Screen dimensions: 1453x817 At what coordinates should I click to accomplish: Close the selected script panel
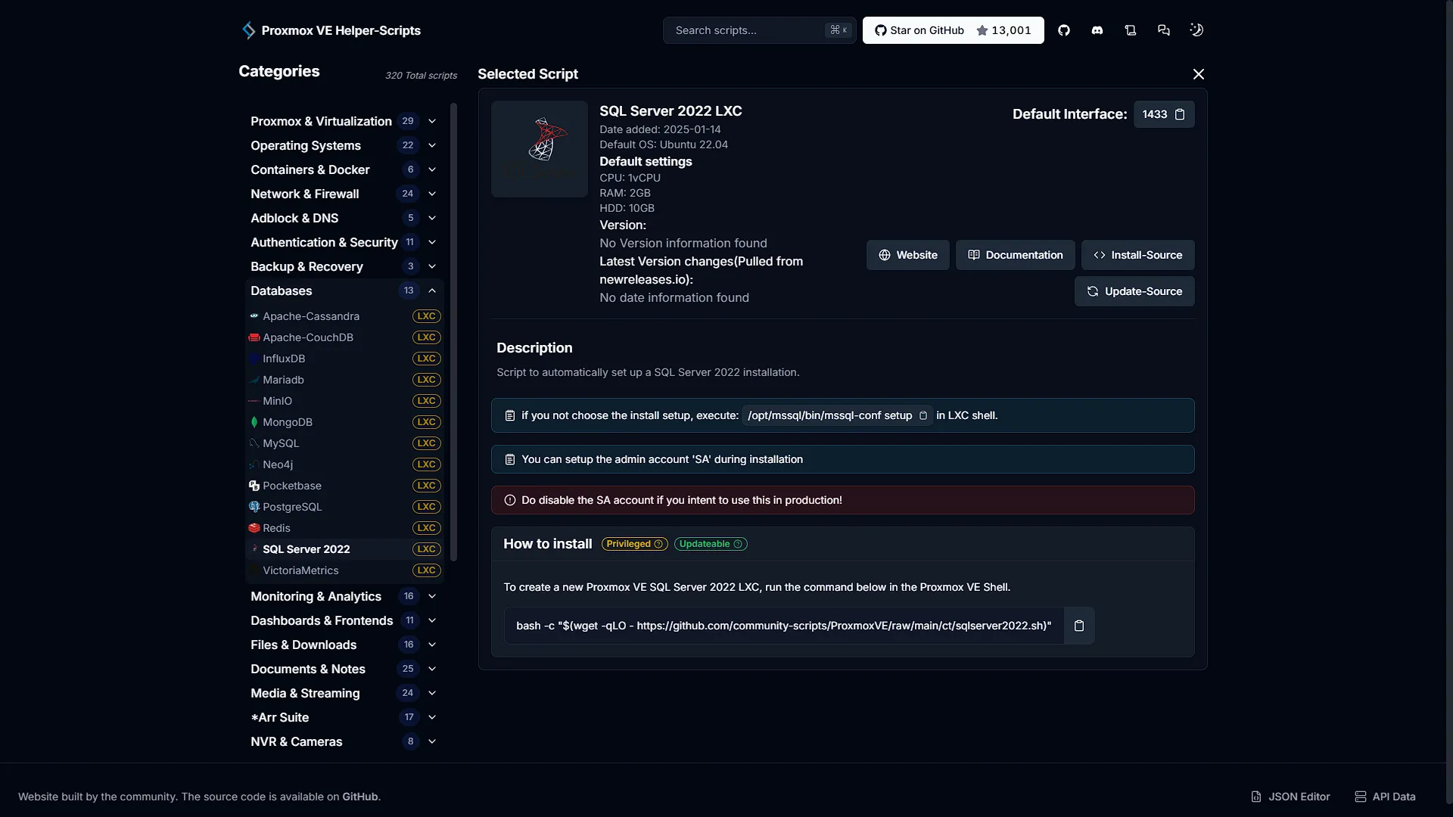click(x=1199, y=74)
